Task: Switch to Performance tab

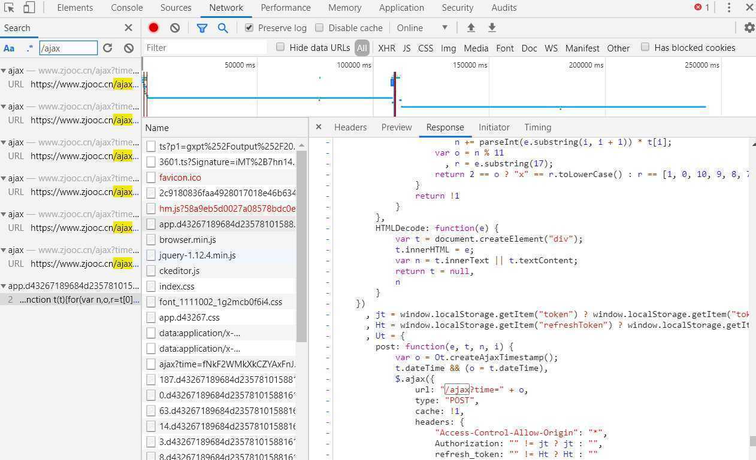Action: click(286, 8)
